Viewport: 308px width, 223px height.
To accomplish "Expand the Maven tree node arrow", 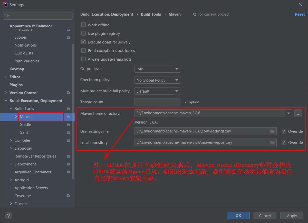I will pyautogui.click(x=16, y=117).
